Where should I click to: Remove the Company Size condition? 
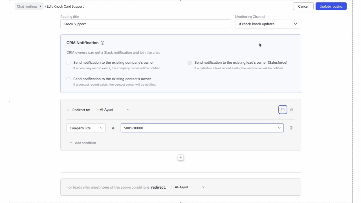pos(291,128)
